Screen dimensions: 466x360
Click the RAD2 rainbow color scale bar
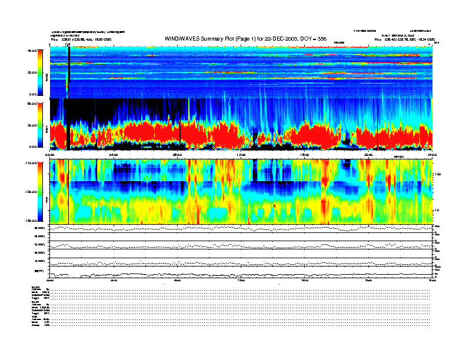pos(40,72)
